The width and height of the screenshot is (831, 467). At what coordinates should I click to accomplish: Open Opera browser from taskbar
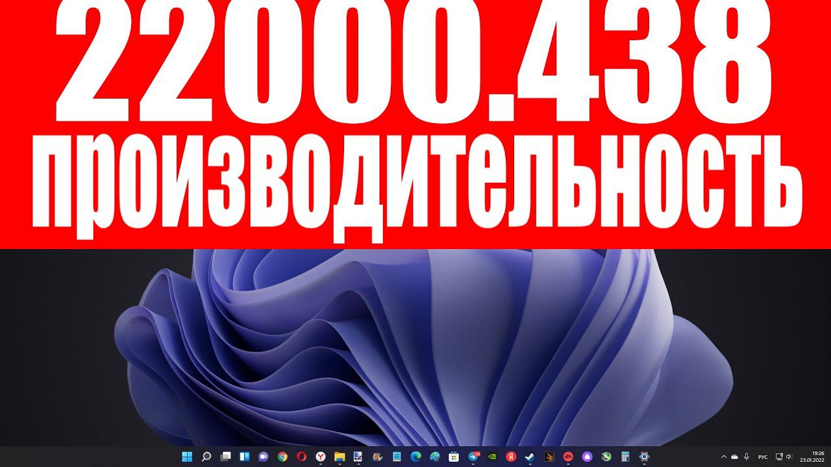[302, 456]
